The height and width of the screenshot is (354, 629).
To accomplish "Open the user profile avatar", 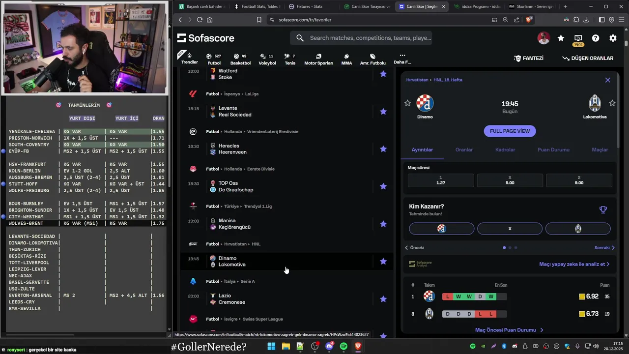I will click(543, 38).
